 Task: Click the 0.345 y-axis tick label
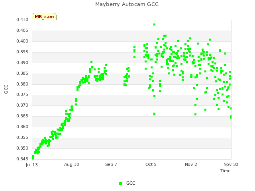(x=22, y=159)
